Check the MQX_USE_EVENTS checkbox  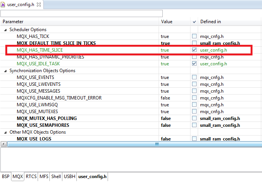click(x=194, y=77)
